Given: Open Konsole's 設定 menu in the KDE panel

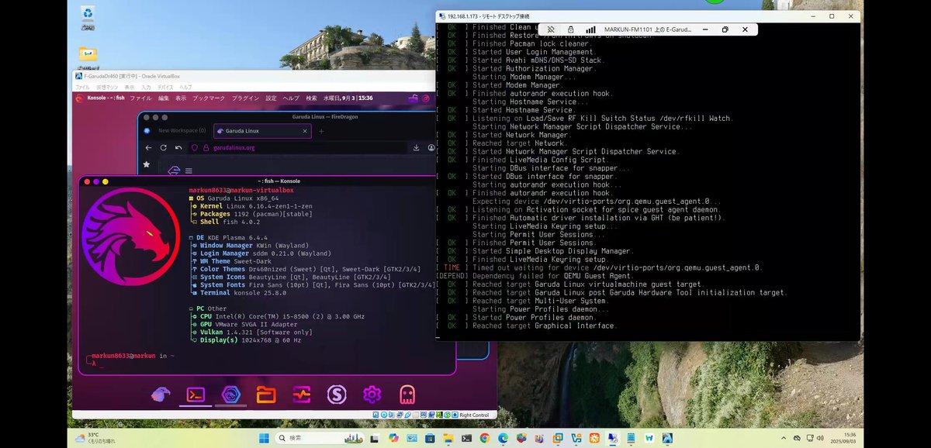Looking at the screenshot, I should click(271, 98).
